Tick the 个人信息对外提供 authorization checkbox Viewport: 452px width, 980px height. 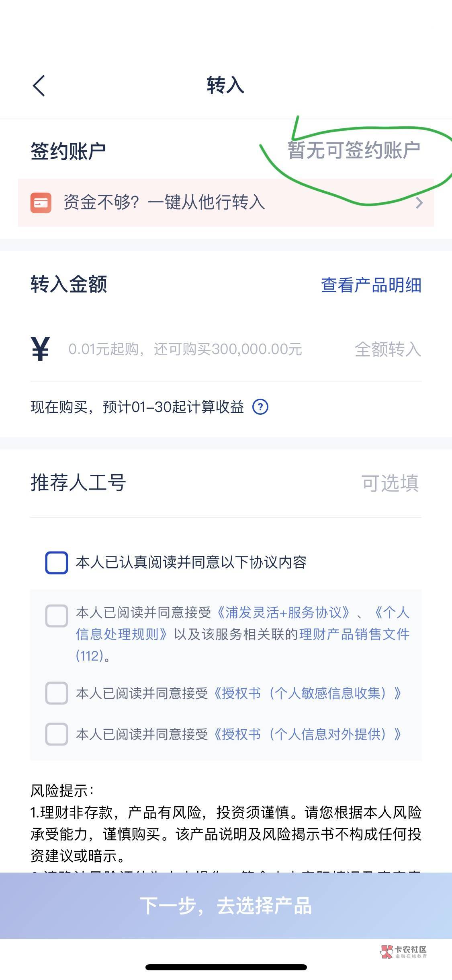(x=56, y=734)
